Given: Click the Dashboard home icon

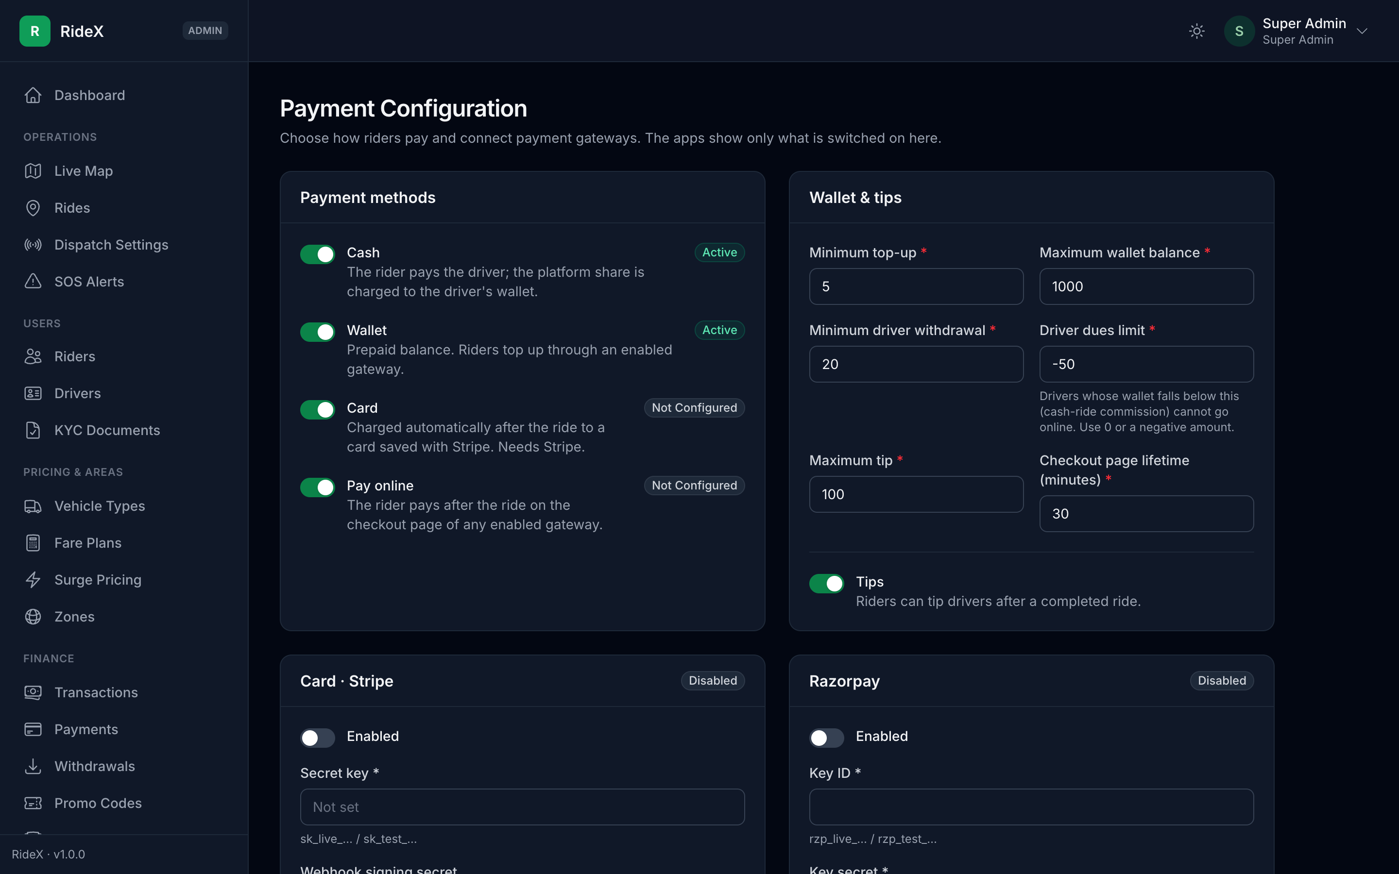Looking at the screenshot, I should [x=33, y=95].
